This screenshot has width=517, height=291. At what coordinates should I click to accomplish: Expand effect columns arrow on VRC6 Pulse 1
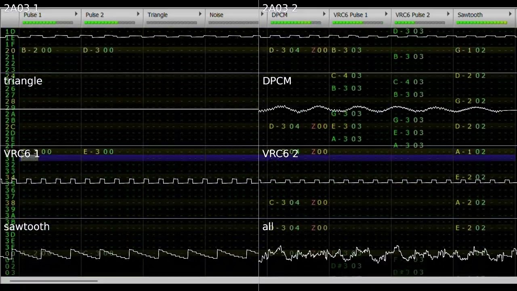coord(386,14)
